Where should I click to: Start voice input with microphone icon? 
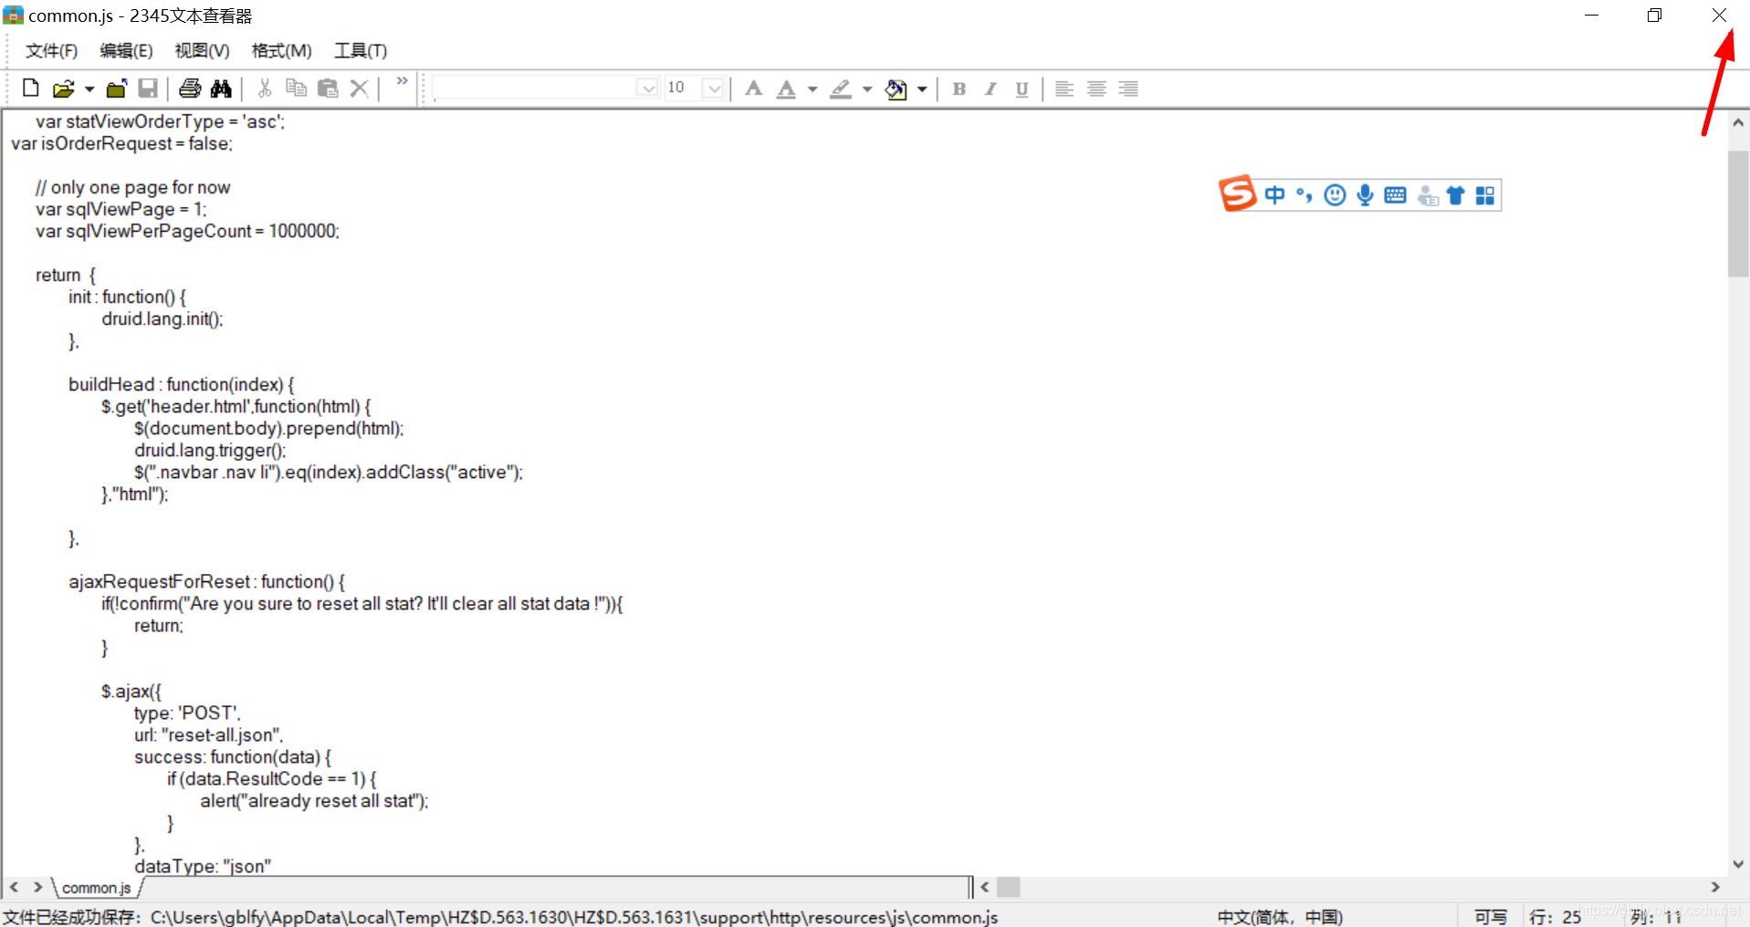pos(1365,195)
